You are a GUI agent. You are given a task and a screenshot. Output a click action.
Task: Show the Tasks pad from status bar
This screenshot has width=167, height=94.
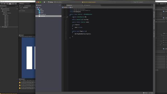[x=151, y=93]
